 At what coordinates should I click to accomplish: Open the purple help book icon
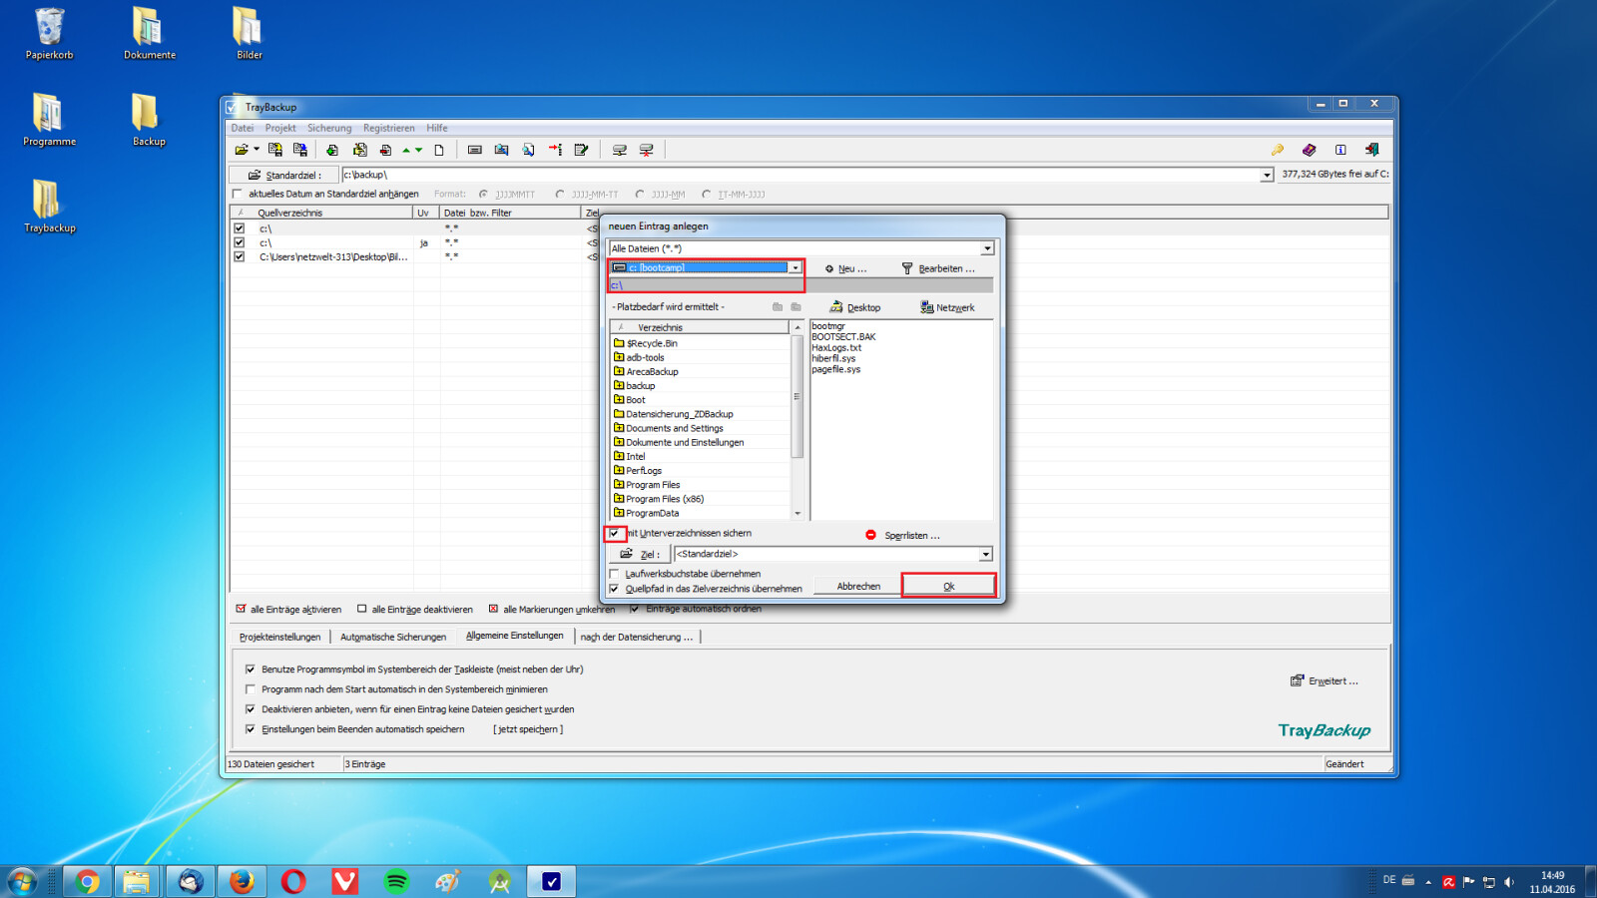[1309, 150]
